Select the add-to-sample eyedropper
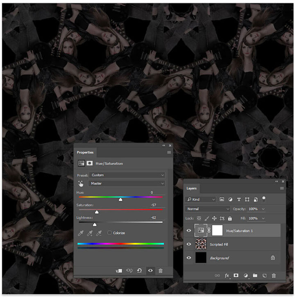The width and height of the screenshot is (297, 298). coord(90,234)
